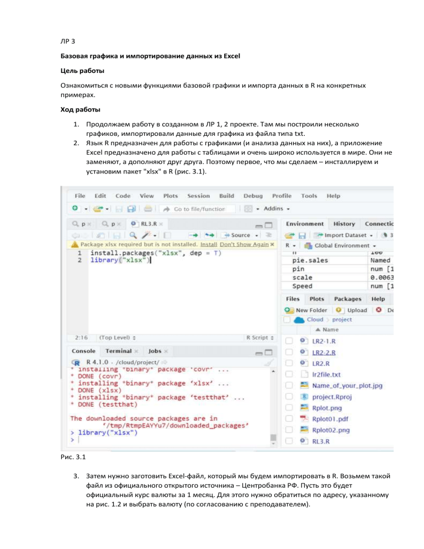
Task: Click Save workspace icon in Environment pane
Action: 302,235
